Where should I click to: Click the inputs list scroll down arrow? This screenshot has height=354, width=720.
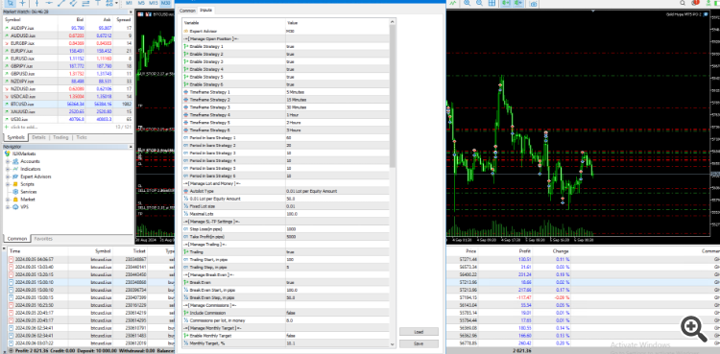pos(392,344)
